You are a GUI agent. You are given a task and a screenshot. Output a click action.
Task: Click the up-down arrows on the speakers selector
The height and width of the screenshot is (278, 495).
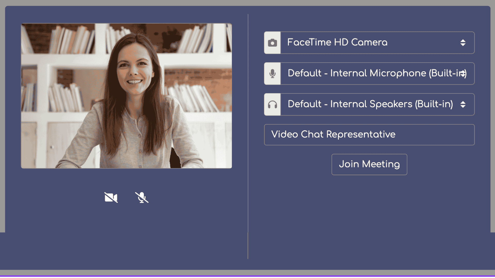[463, 105]
